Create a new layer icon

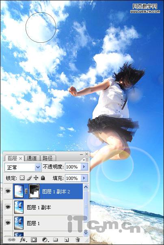pyautogui.click(x=67, y=240)
